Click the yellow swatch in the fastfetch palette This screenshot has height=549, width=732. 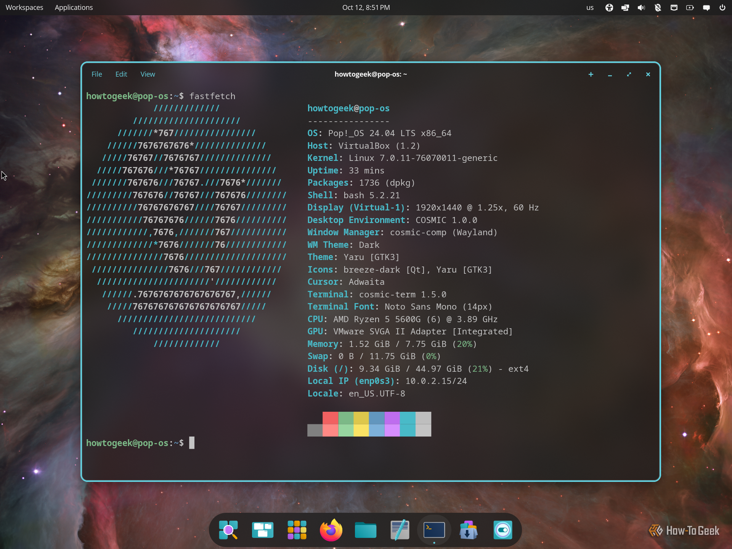[361, 418]
